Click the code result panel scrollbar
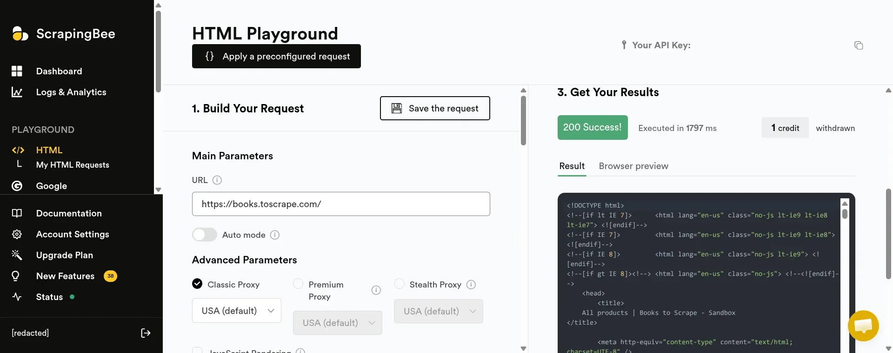The height and width of the screenshot is (353, 893). tap(845, 214)
